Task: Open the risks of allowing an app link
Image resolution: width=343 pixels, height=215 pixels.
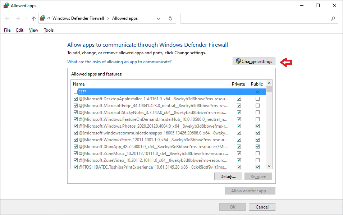Action: [119, 62]
